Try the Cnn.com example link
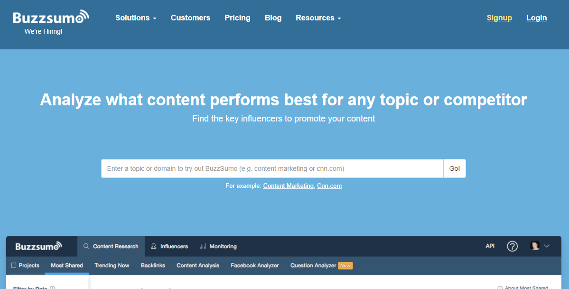 tap(329, 186)
